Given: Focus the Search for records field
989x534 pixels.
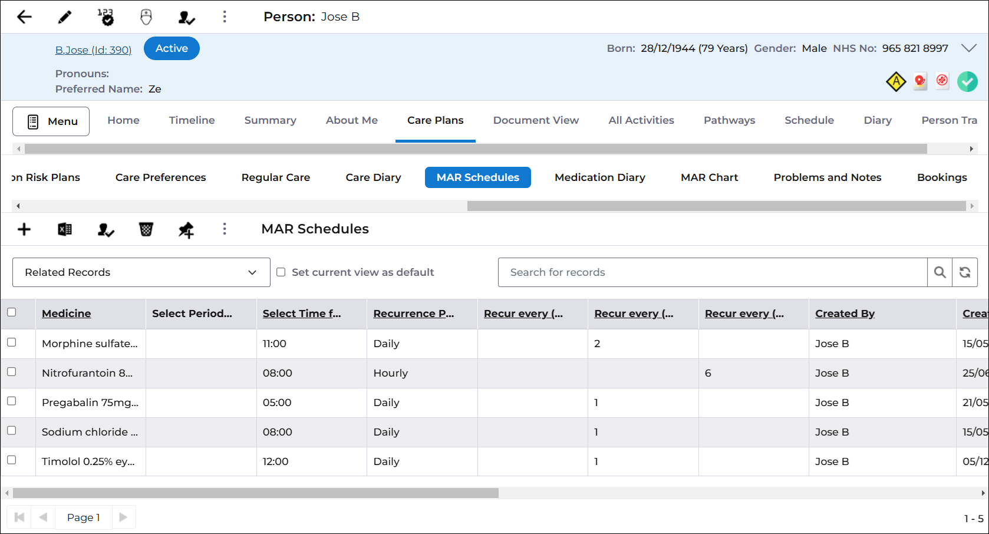Looking at the screenshot, I should click(x=713, y=272).
